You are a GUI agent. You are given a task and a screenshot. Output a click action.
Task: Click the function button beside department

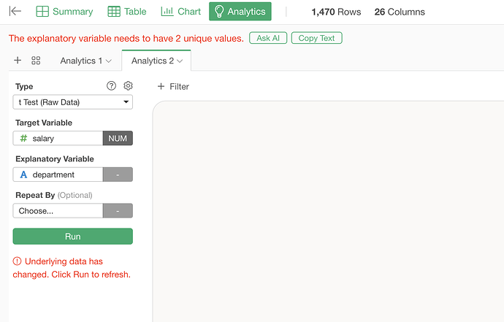click(x=118, y=175)
